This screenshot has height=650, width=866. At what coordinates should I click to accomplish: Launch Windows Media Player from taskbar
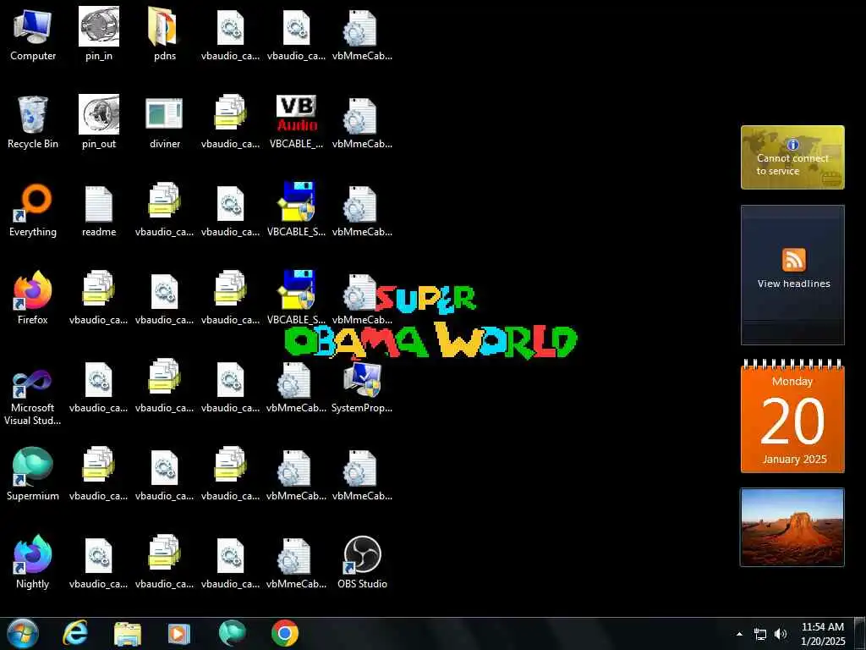179,634
